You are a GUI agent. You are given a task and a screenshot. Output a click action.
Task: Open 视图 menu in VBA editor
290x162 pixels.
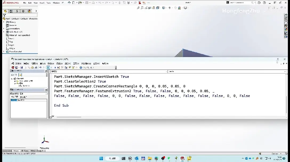(34, 63)
